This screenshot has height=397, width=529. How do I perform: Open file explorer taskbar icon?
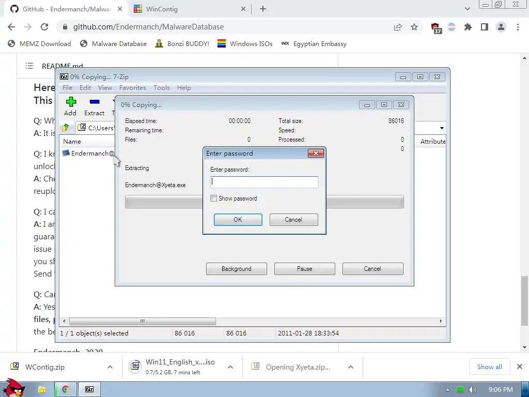(41, 390)
